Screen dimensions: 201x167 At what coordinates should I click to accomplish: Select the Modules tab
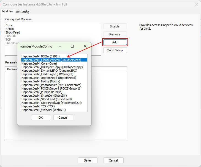(x=7, y=11)
